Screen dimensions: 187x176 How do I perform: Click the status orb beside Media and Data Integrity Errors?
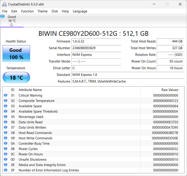click(x=6, y=165)
